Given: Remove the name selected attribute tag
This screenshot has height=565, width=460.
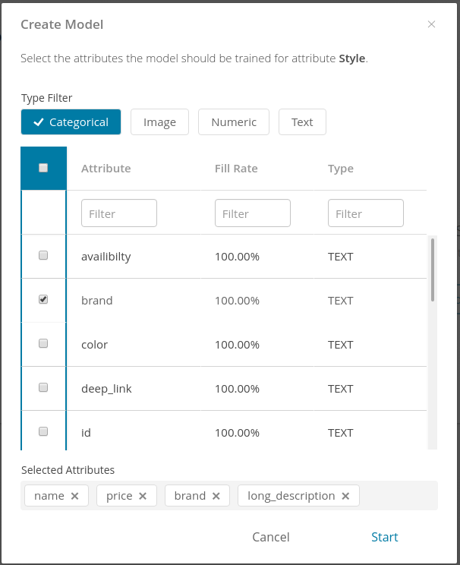Looking at the screenshot, I should point(74,496).
